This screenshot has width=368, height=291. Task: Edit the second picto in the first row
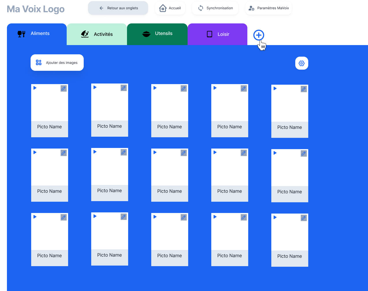pos(124,88)
